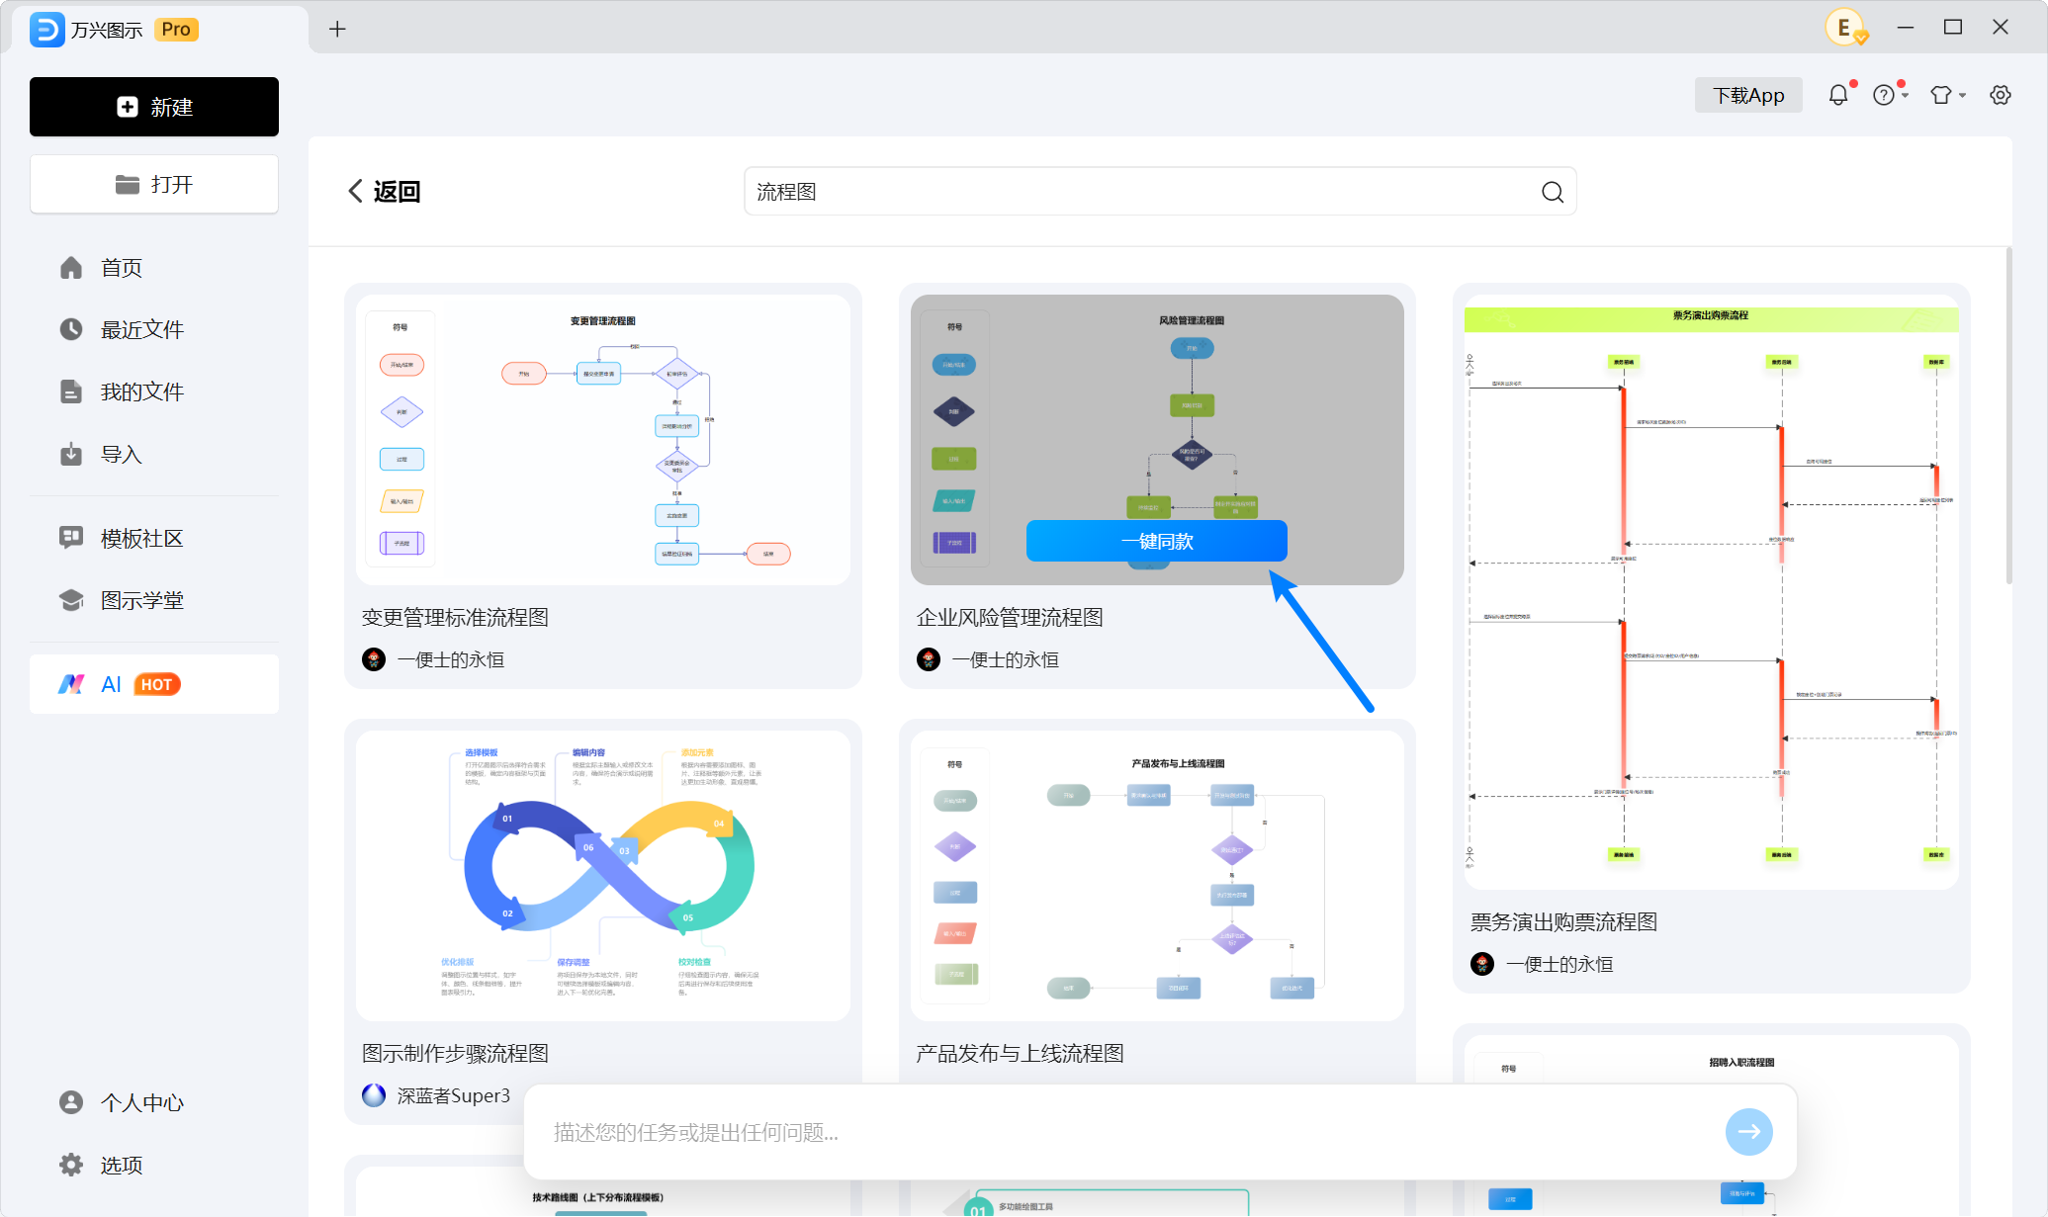2048x1217 pixels.
Task: Click the 图示制作步骤流程图 title
Action: (x=455, y=1054)
